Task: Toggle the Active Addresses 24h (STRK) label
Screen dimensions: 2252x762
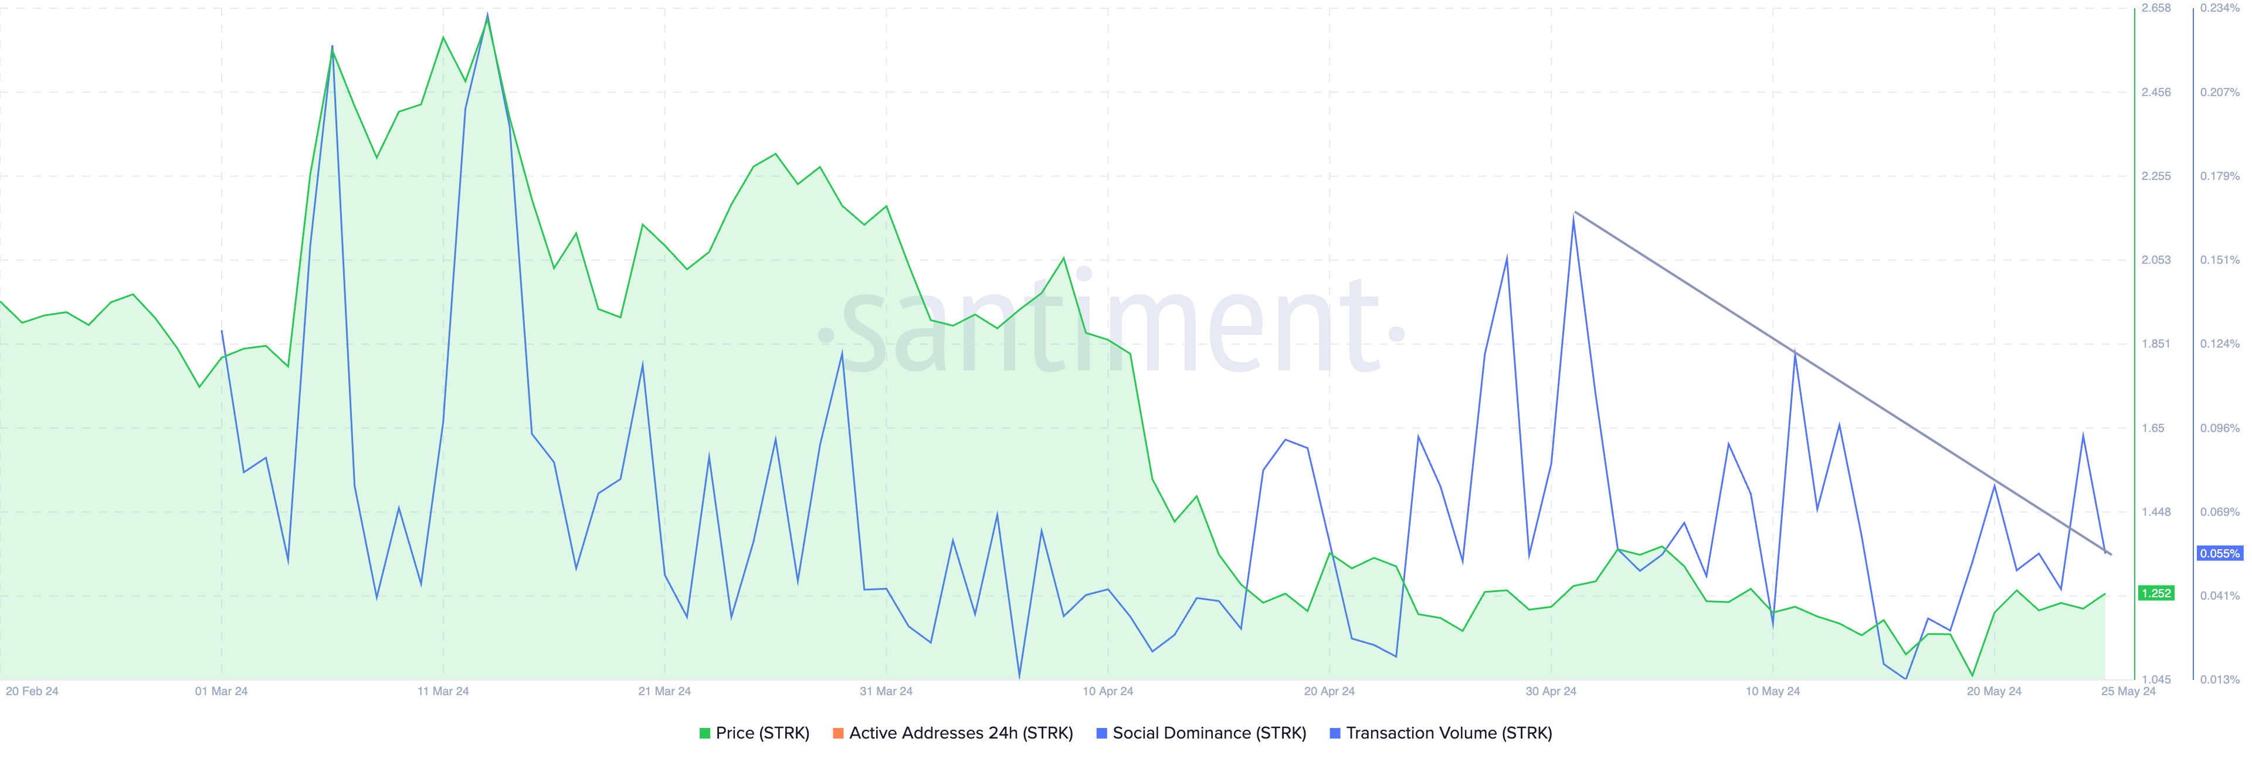Action: [961, 733]
